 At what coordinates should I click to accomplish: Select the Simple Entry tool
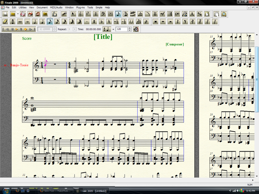(118, 14)
